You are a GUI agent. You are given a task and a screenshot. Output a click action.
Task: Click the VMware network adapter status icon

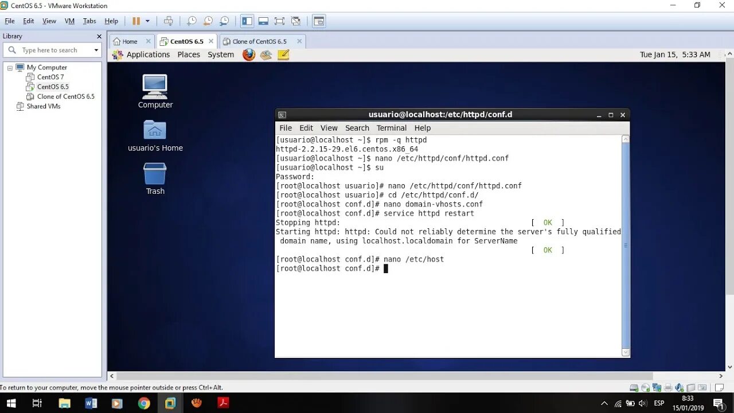pyautogui.click(x=657, y=388)
